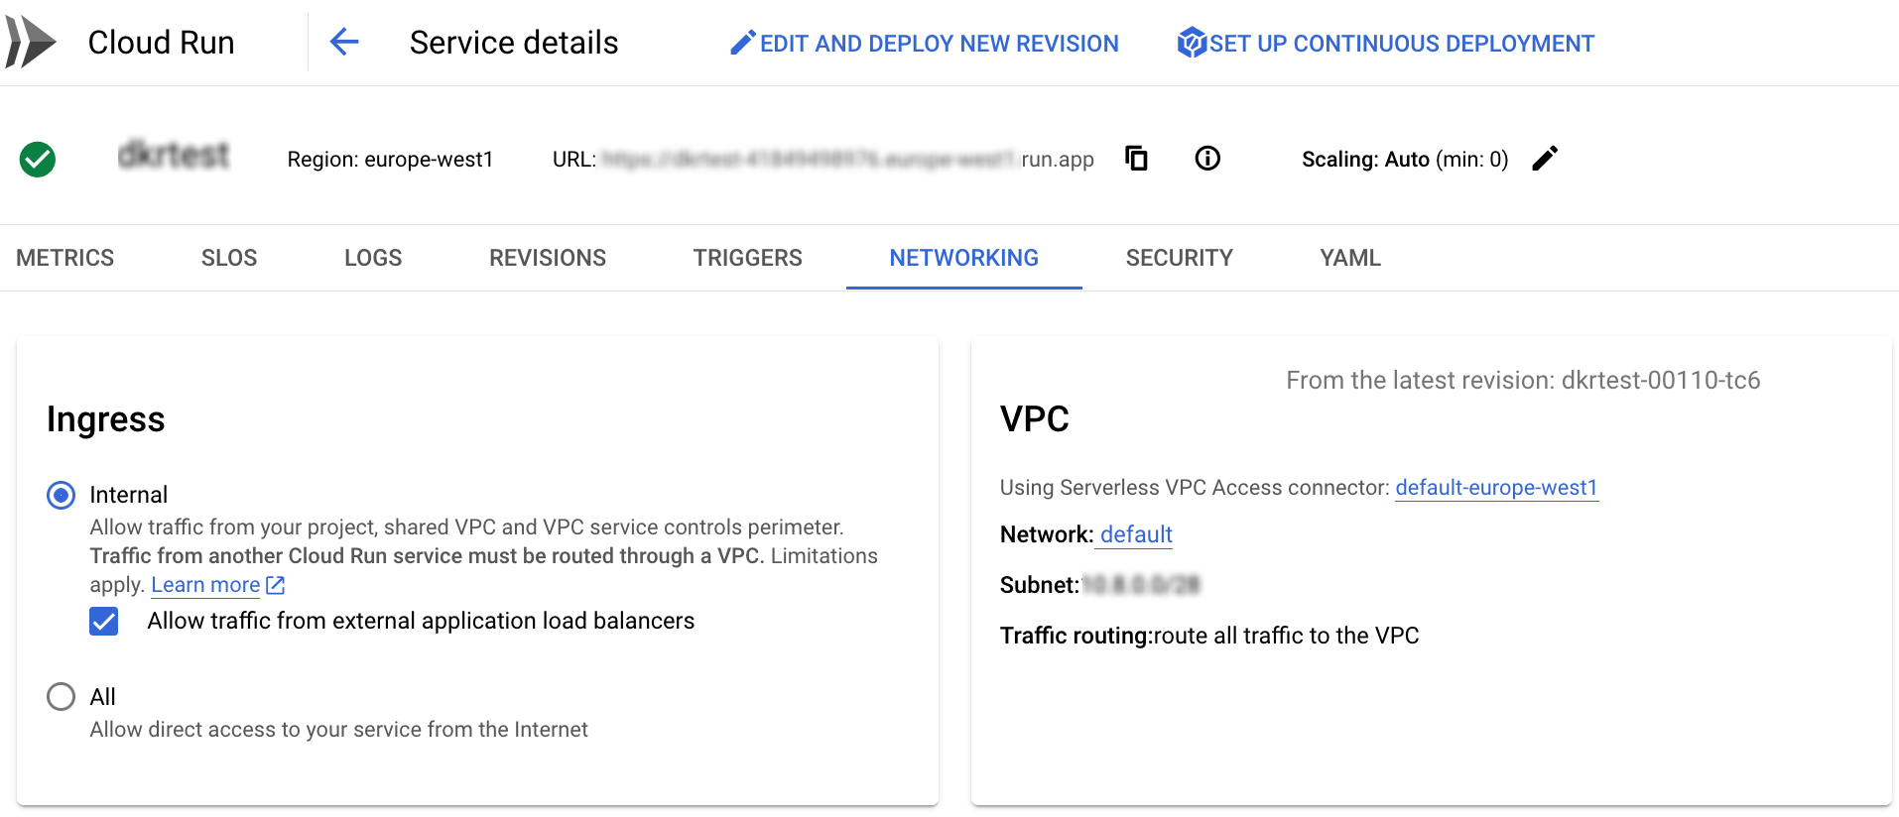The height and width of the screenshot is (817, 1899).
Task: Click the green service status checkmark
Action: 38,160
